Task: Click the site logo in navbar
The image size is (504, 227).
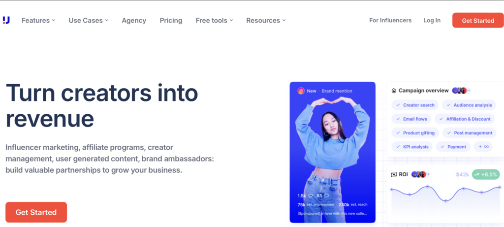Action: click(6, 20)
